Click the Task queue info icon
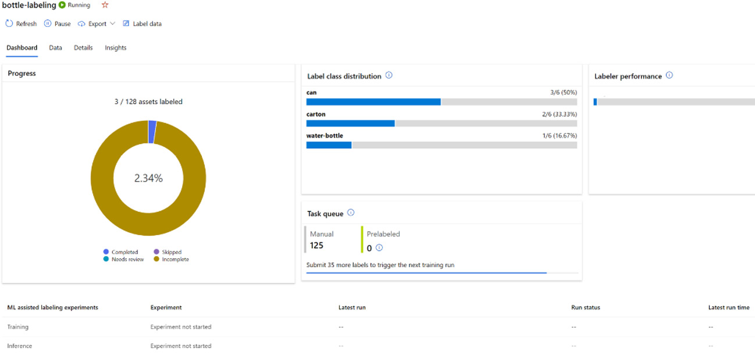Image resolution: width=755 pixels, height=353 pixels. tap(351, 213)
